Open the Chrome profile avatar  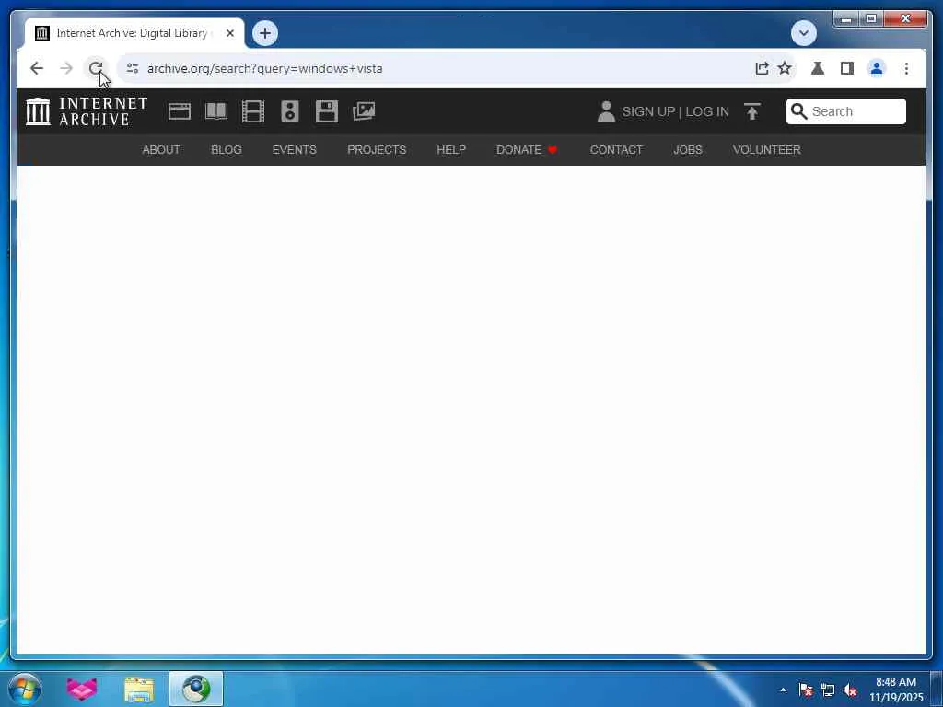[x=877, y=68]
